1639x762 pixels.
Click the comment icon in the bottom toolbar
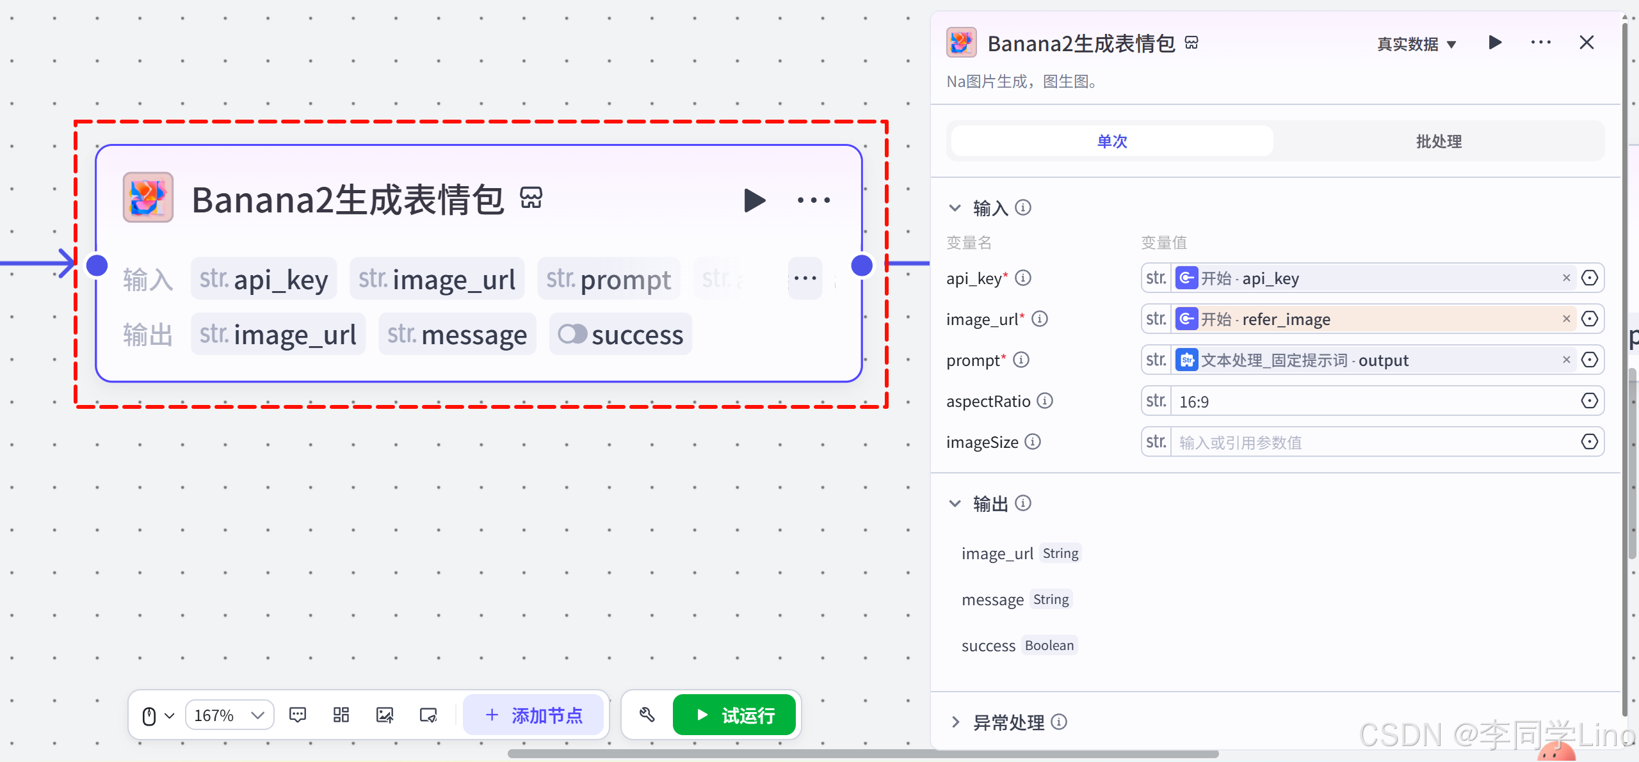point(298,715)
